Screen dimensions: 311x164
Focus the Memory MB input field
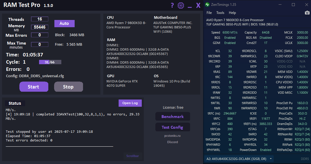(x=40, y=27)
